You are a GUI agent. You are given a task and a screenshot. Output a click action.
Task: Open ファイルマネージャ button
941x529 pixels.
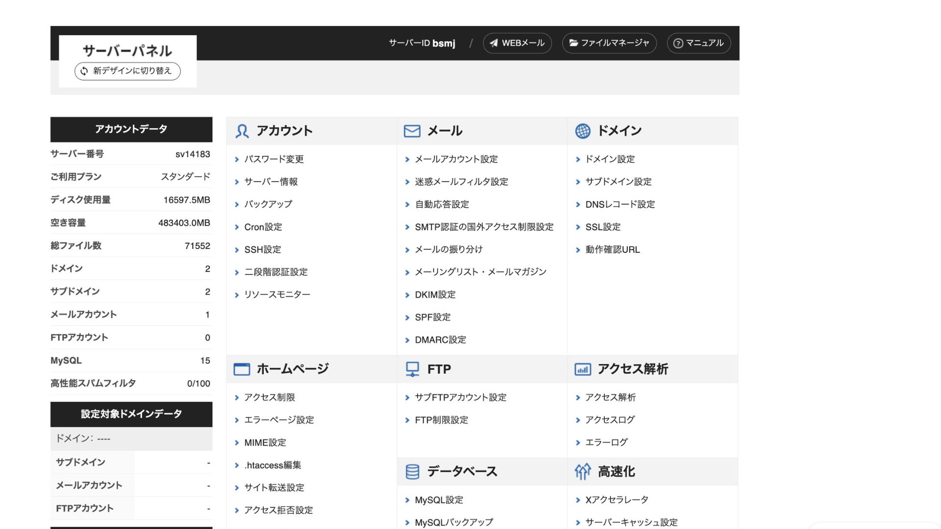tap(609, 43)
